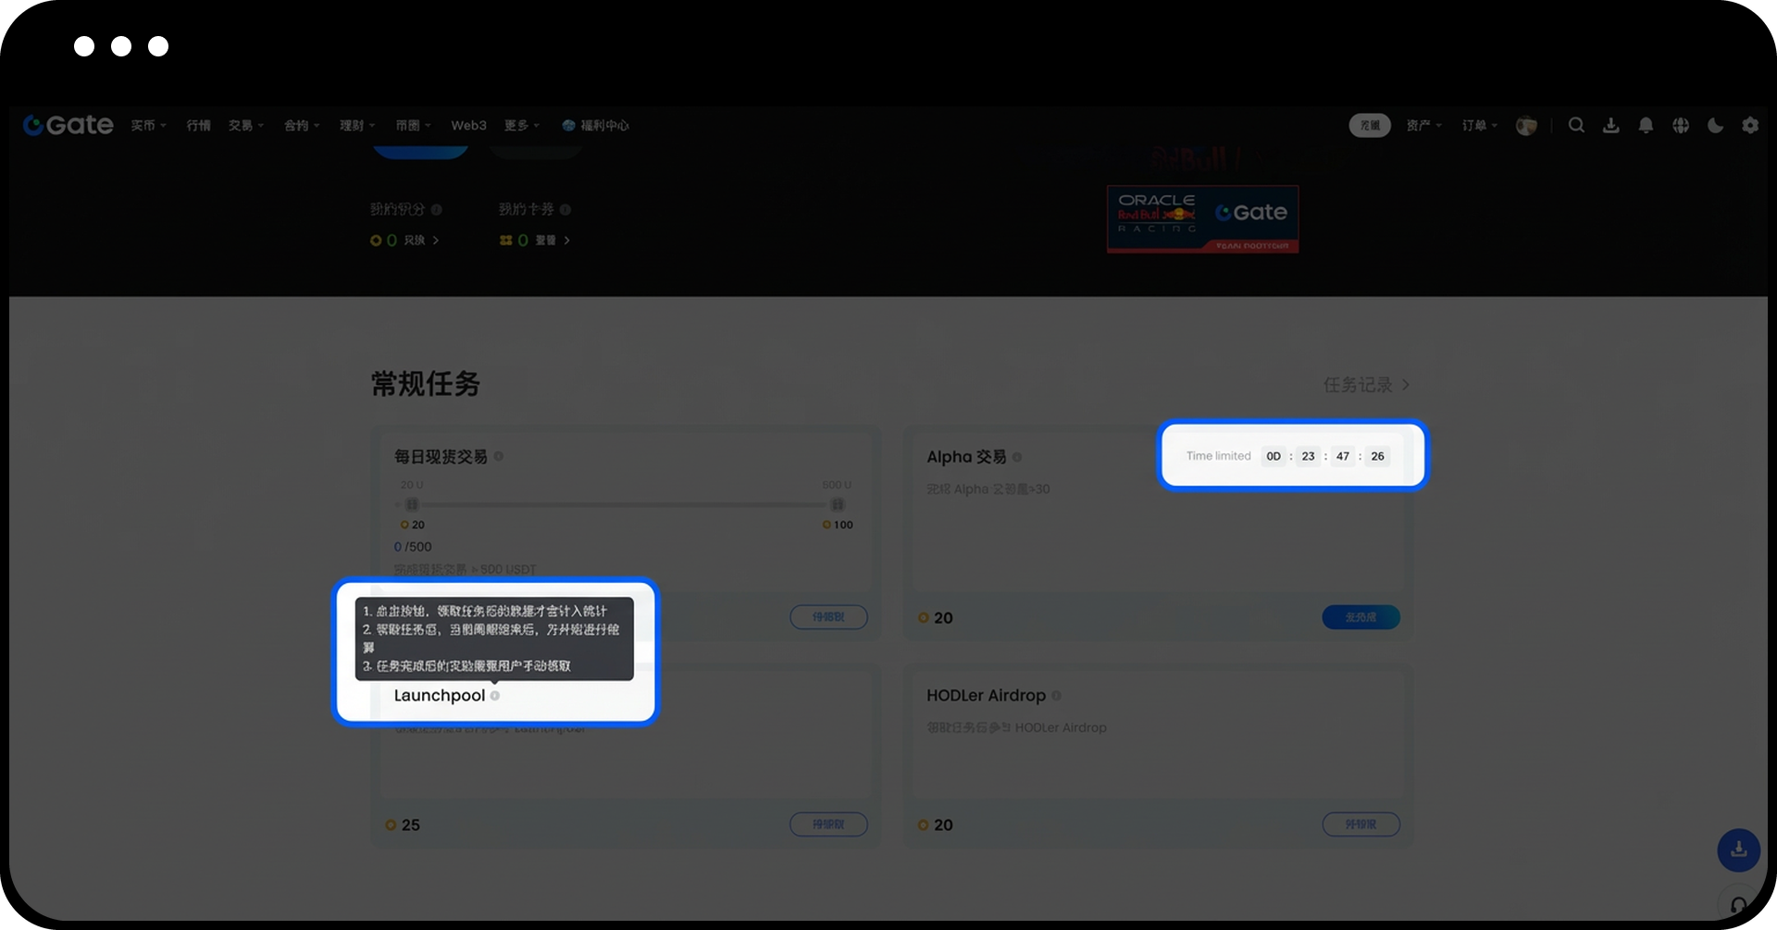1777x930 pixels.
Task: Click the info icon beside HODLer Airdrop
Action: point(1056,696)
